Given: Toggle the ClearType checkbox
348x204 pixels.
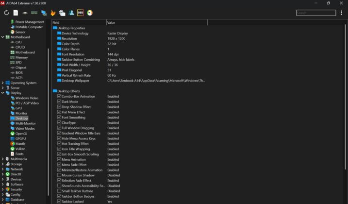Looking at the screenshot, I should tap(59, 123).
